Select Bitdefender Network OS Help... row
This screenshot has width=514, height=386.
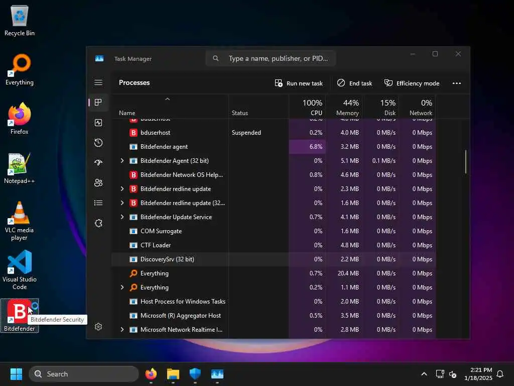tap(274, 174)
